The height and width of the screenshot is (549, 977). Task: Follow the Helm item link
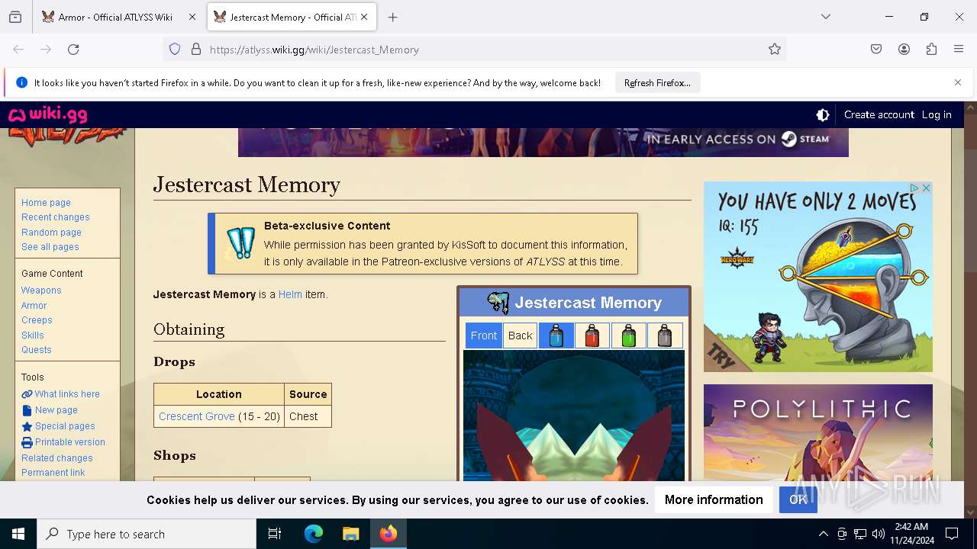[x=290, y=294]
